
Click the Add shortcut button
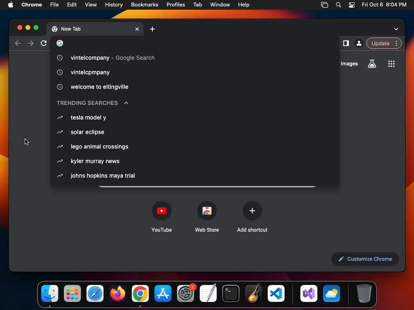coord(252,217)
